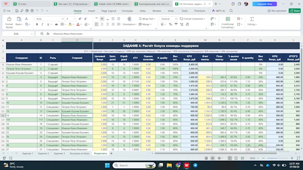The width and height of the screenshot is (303, 170).
Task: Open the Review ribbon tab
Action: point(156,11)
